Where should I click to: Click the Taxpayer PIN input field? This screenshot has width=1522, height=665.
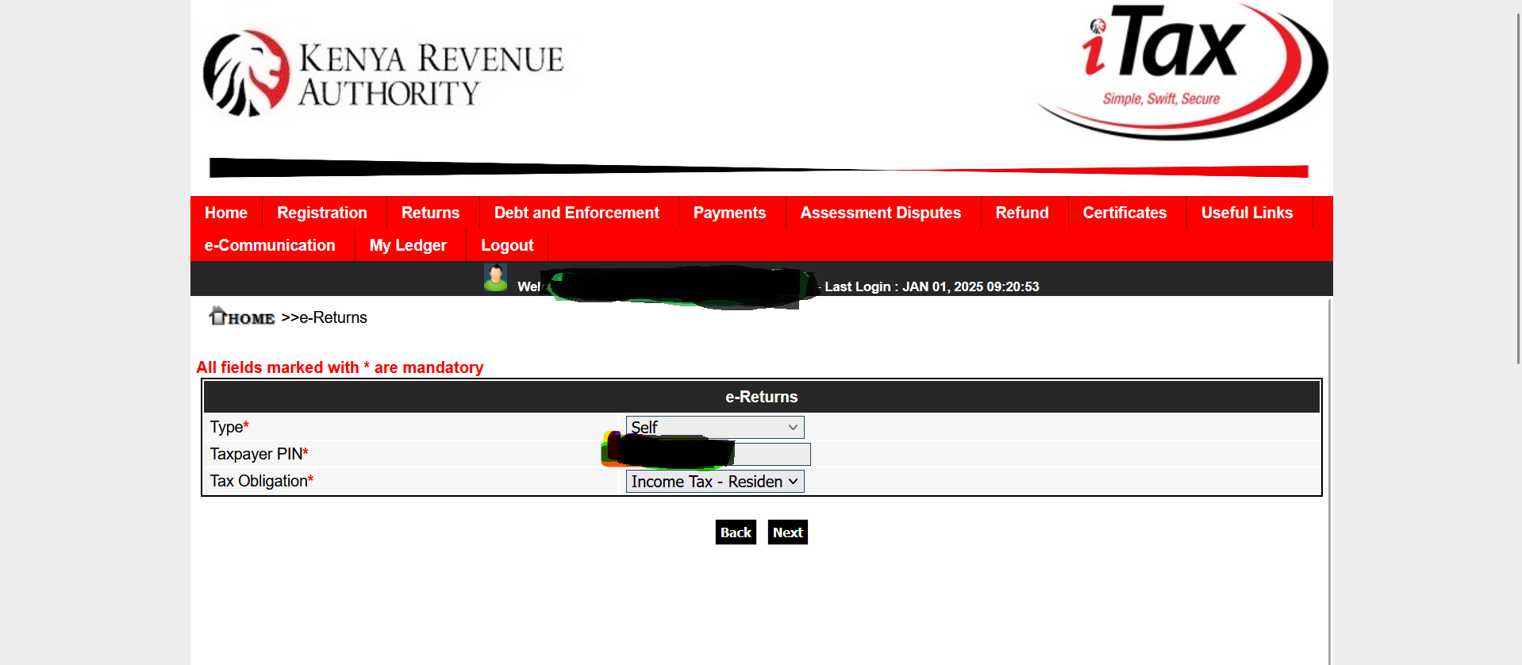[718, 454]
